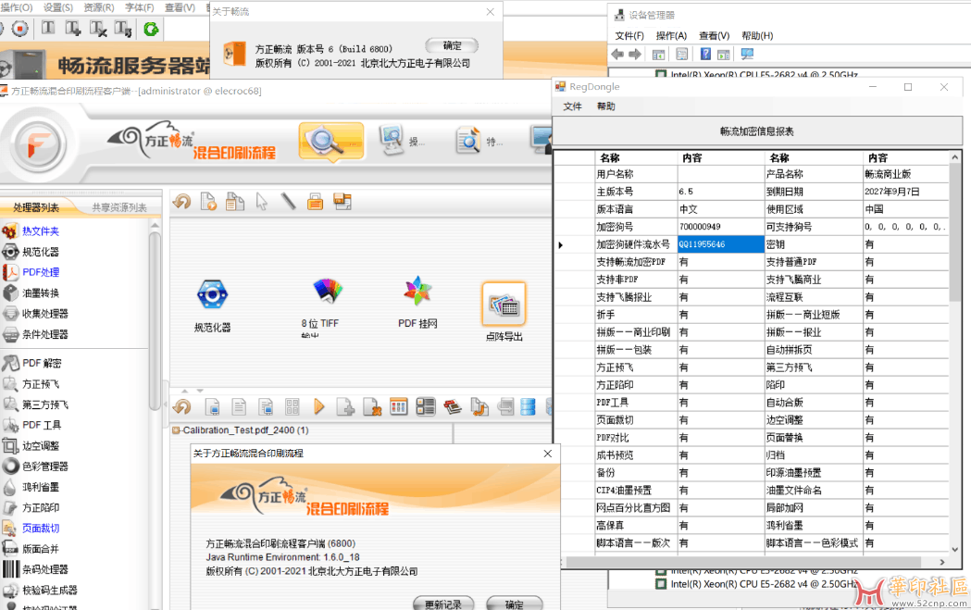Click the blue help icon in Device Manager toolbar
Image resolution: width=971 pixels, height=610 pixels.
point(705,55)
